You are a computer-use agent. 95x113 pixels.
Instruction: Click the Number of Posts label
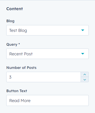click(21, 68)
